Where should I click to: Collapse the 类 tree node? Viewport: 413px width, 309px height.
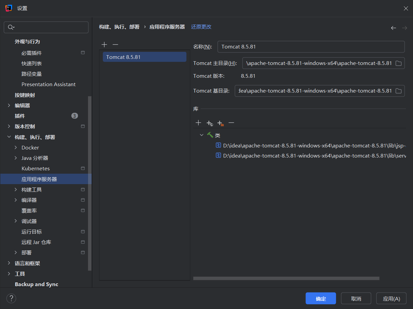[202, 135]
